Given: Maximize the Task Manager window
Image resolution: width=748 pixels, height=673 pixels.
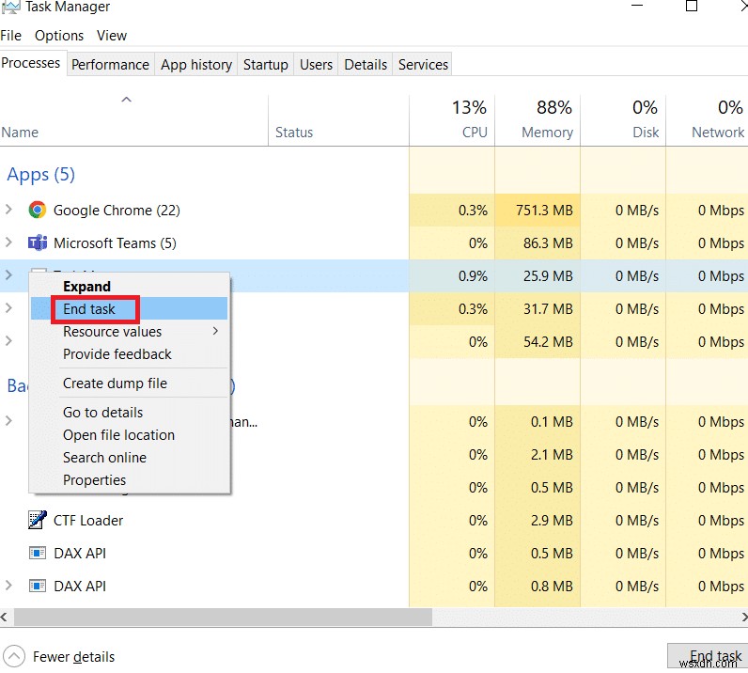Looking at the screenshot, I should (692, 6).
